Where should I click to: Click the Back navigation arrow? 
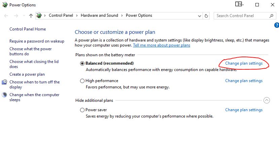coord(6,16)
